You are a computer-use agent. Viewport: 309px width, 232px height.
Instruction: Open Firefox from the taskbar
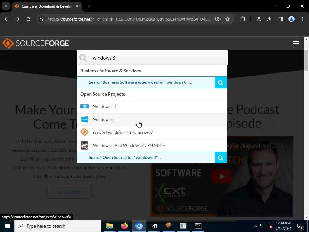[x=124, y=226]
